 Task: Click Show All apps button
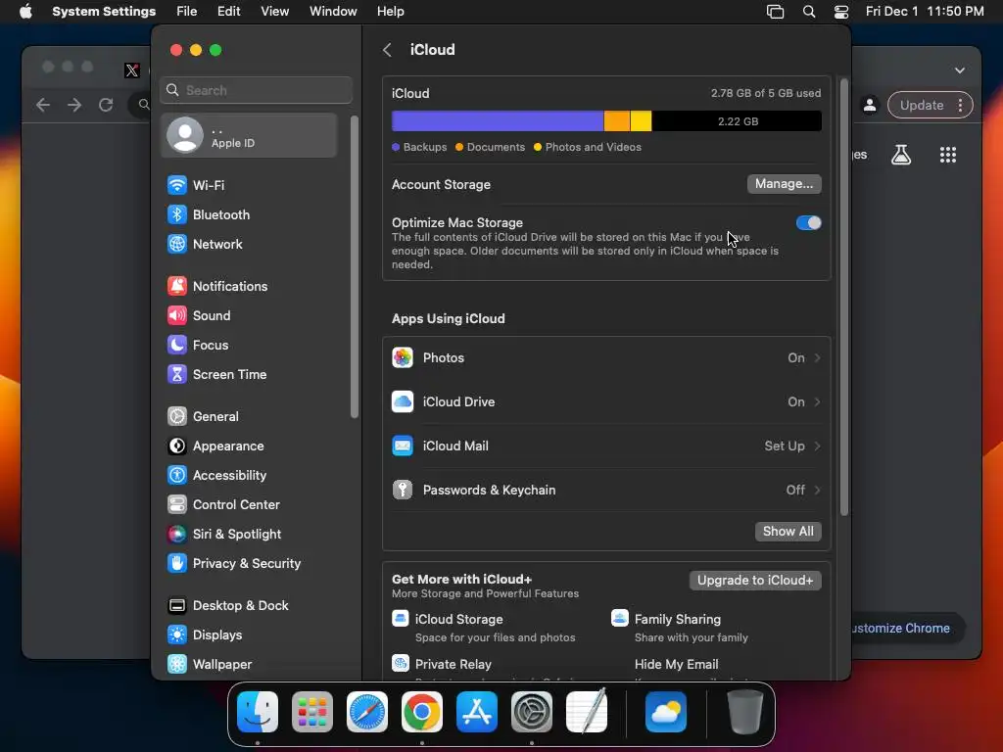pos(788,532)
